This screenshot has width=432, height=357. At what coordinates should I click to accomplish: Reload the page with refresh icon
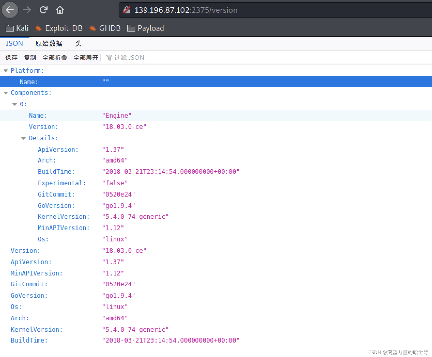pos(43,10)
